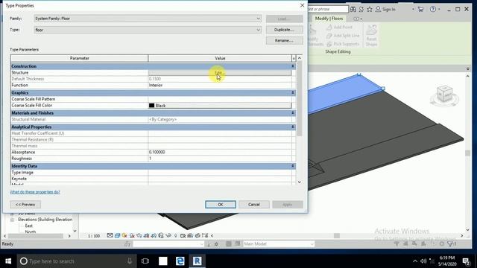Click the Help question mark icon

pos(433,10)
